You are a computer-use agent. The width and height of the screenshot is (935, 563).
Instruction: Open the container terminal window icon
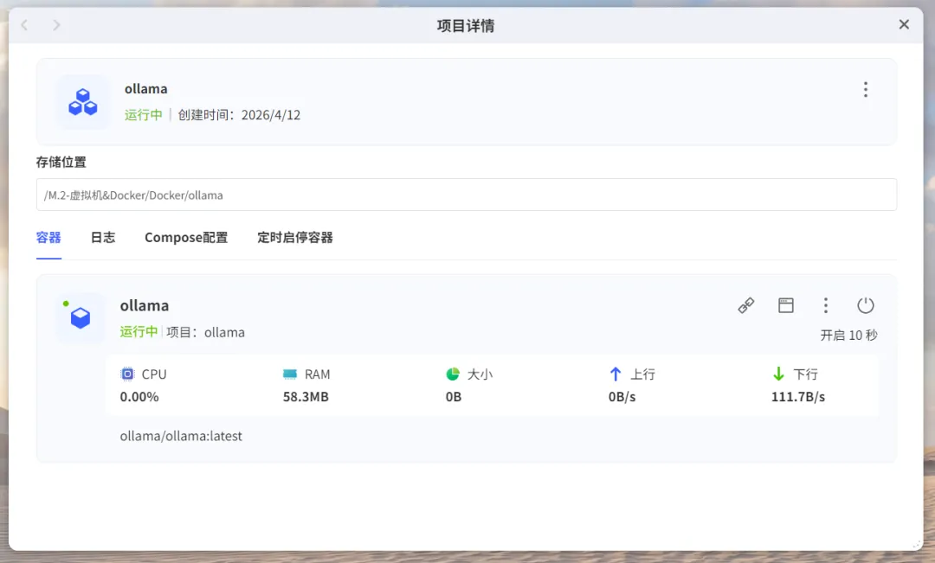tap(786, 305)
